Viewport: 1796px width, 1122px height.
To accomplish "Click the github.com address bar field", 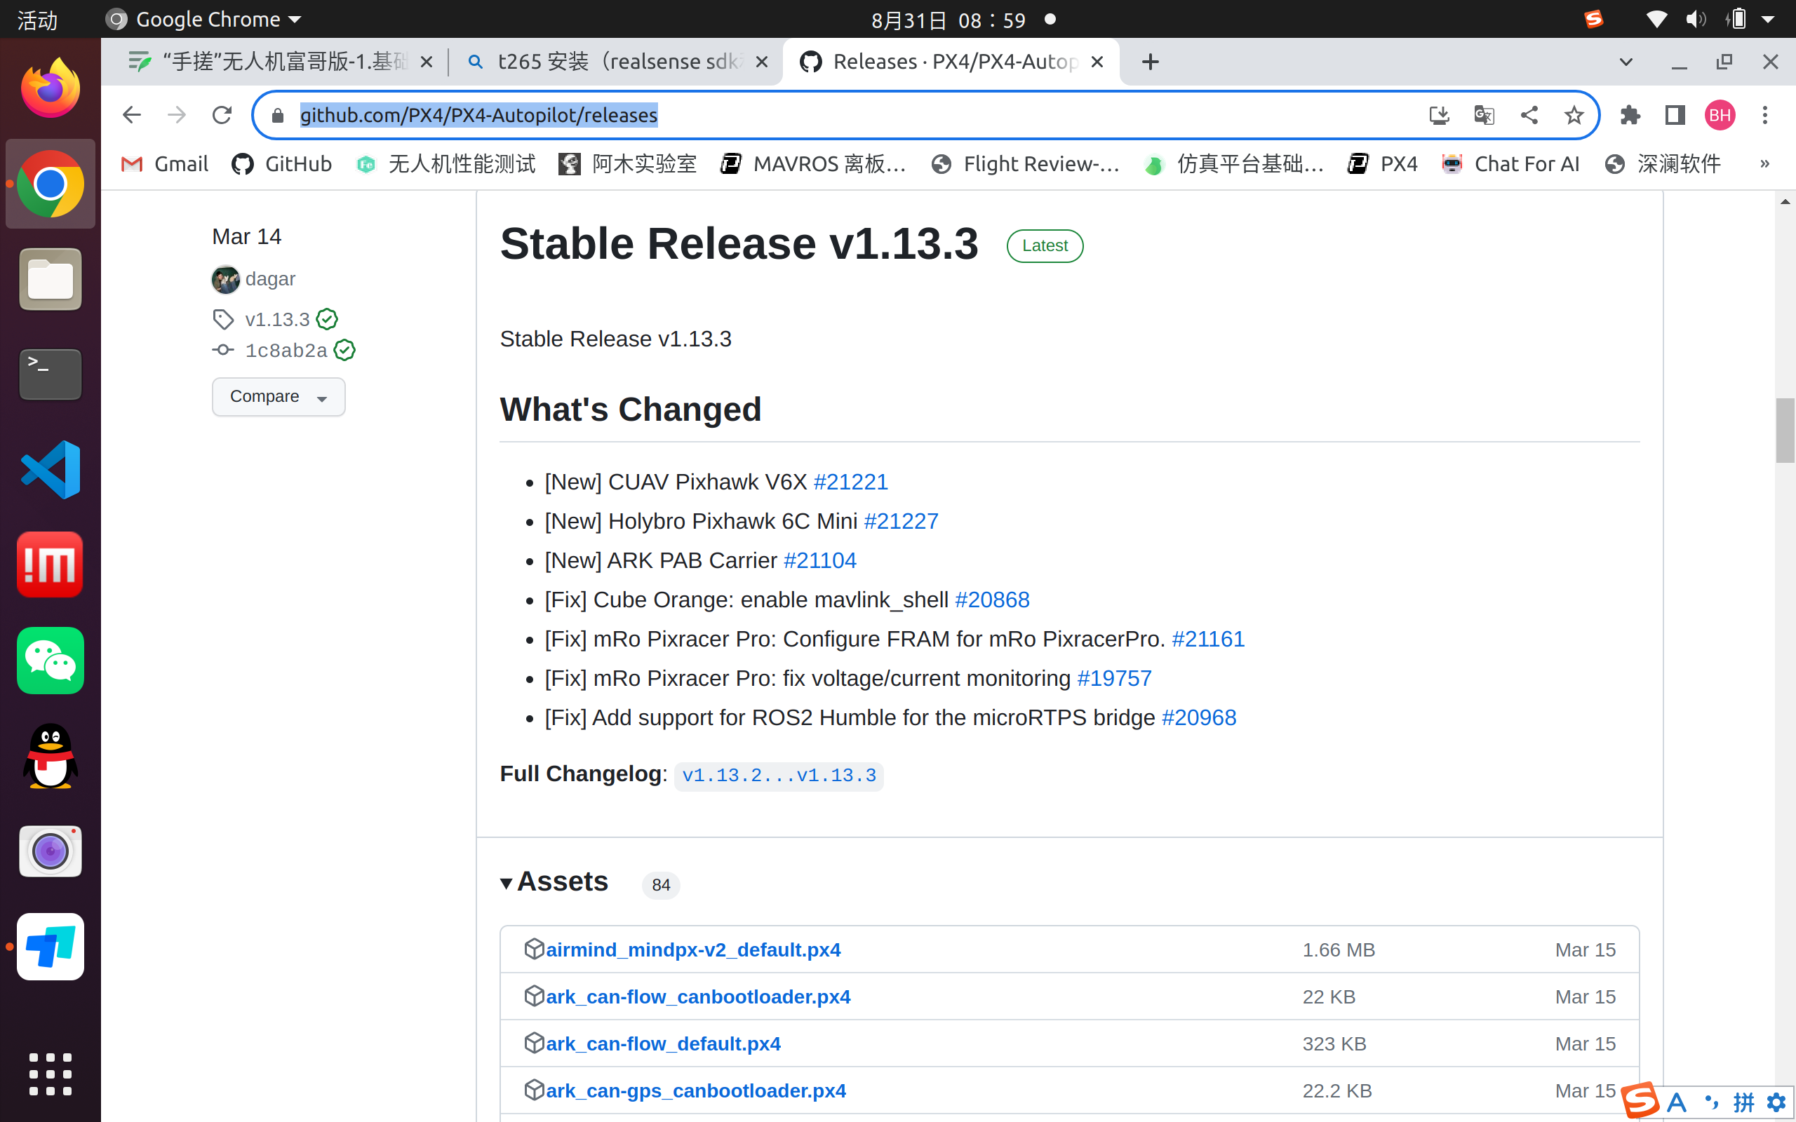I will tap(817, 115).
